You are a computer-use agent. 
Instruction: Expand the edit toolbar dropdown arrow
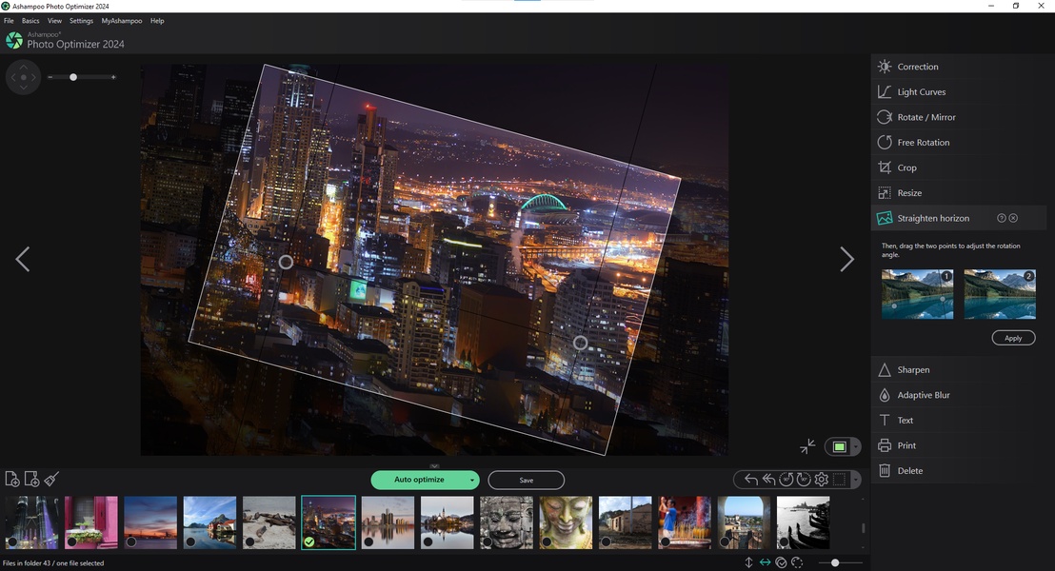pyautogui.click(x=855, y=480)
